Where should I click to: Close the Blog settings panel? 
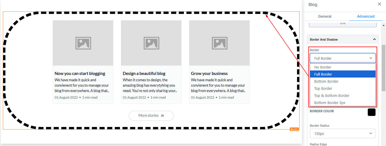(x=379, y=4)
